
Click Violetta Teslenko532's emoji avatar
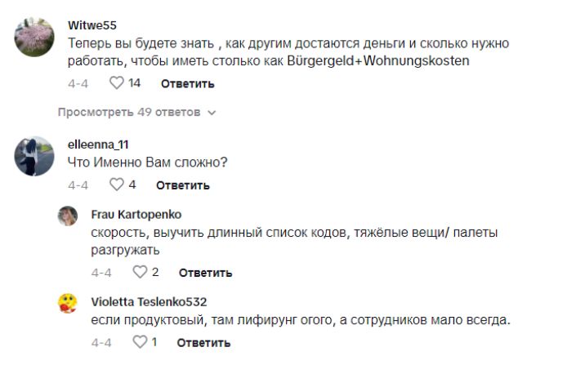coord(68,303)
